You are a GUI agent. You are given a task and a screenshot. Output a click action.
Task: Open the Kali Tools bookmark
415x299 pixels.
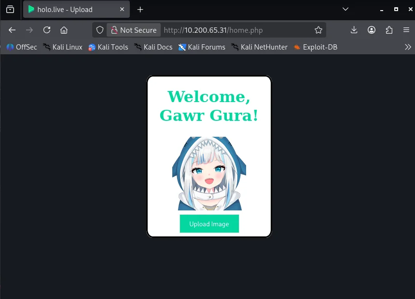[109, 47]
